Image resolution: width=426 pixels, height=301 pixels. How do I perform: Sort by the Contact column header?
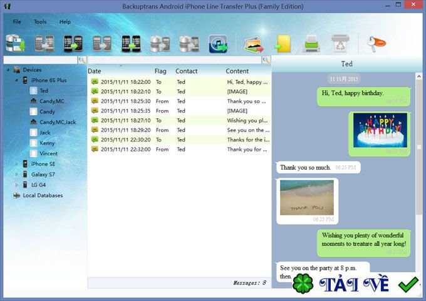(x=187, y=71)
